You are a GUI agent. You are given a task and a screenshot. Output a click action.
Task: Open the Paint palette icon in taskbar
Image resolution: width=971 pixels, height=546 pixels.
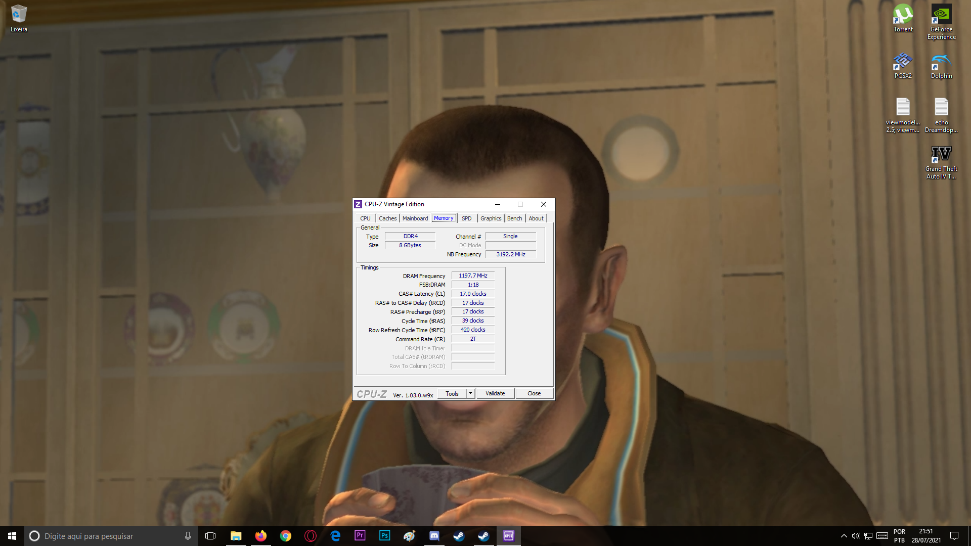click(x=409, y=536)
